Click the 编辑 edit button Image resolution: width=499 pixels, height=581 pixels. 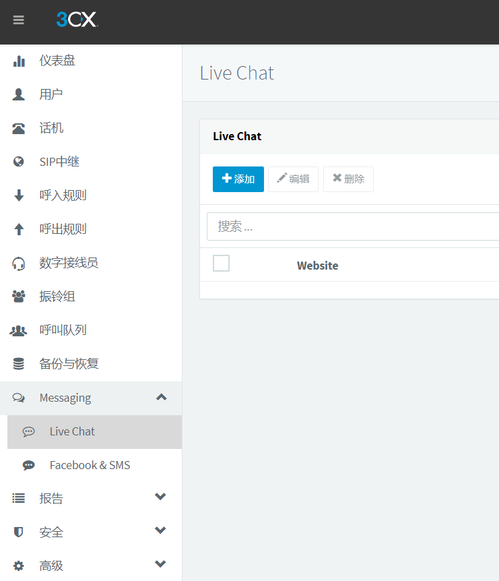tap(293, 179)
